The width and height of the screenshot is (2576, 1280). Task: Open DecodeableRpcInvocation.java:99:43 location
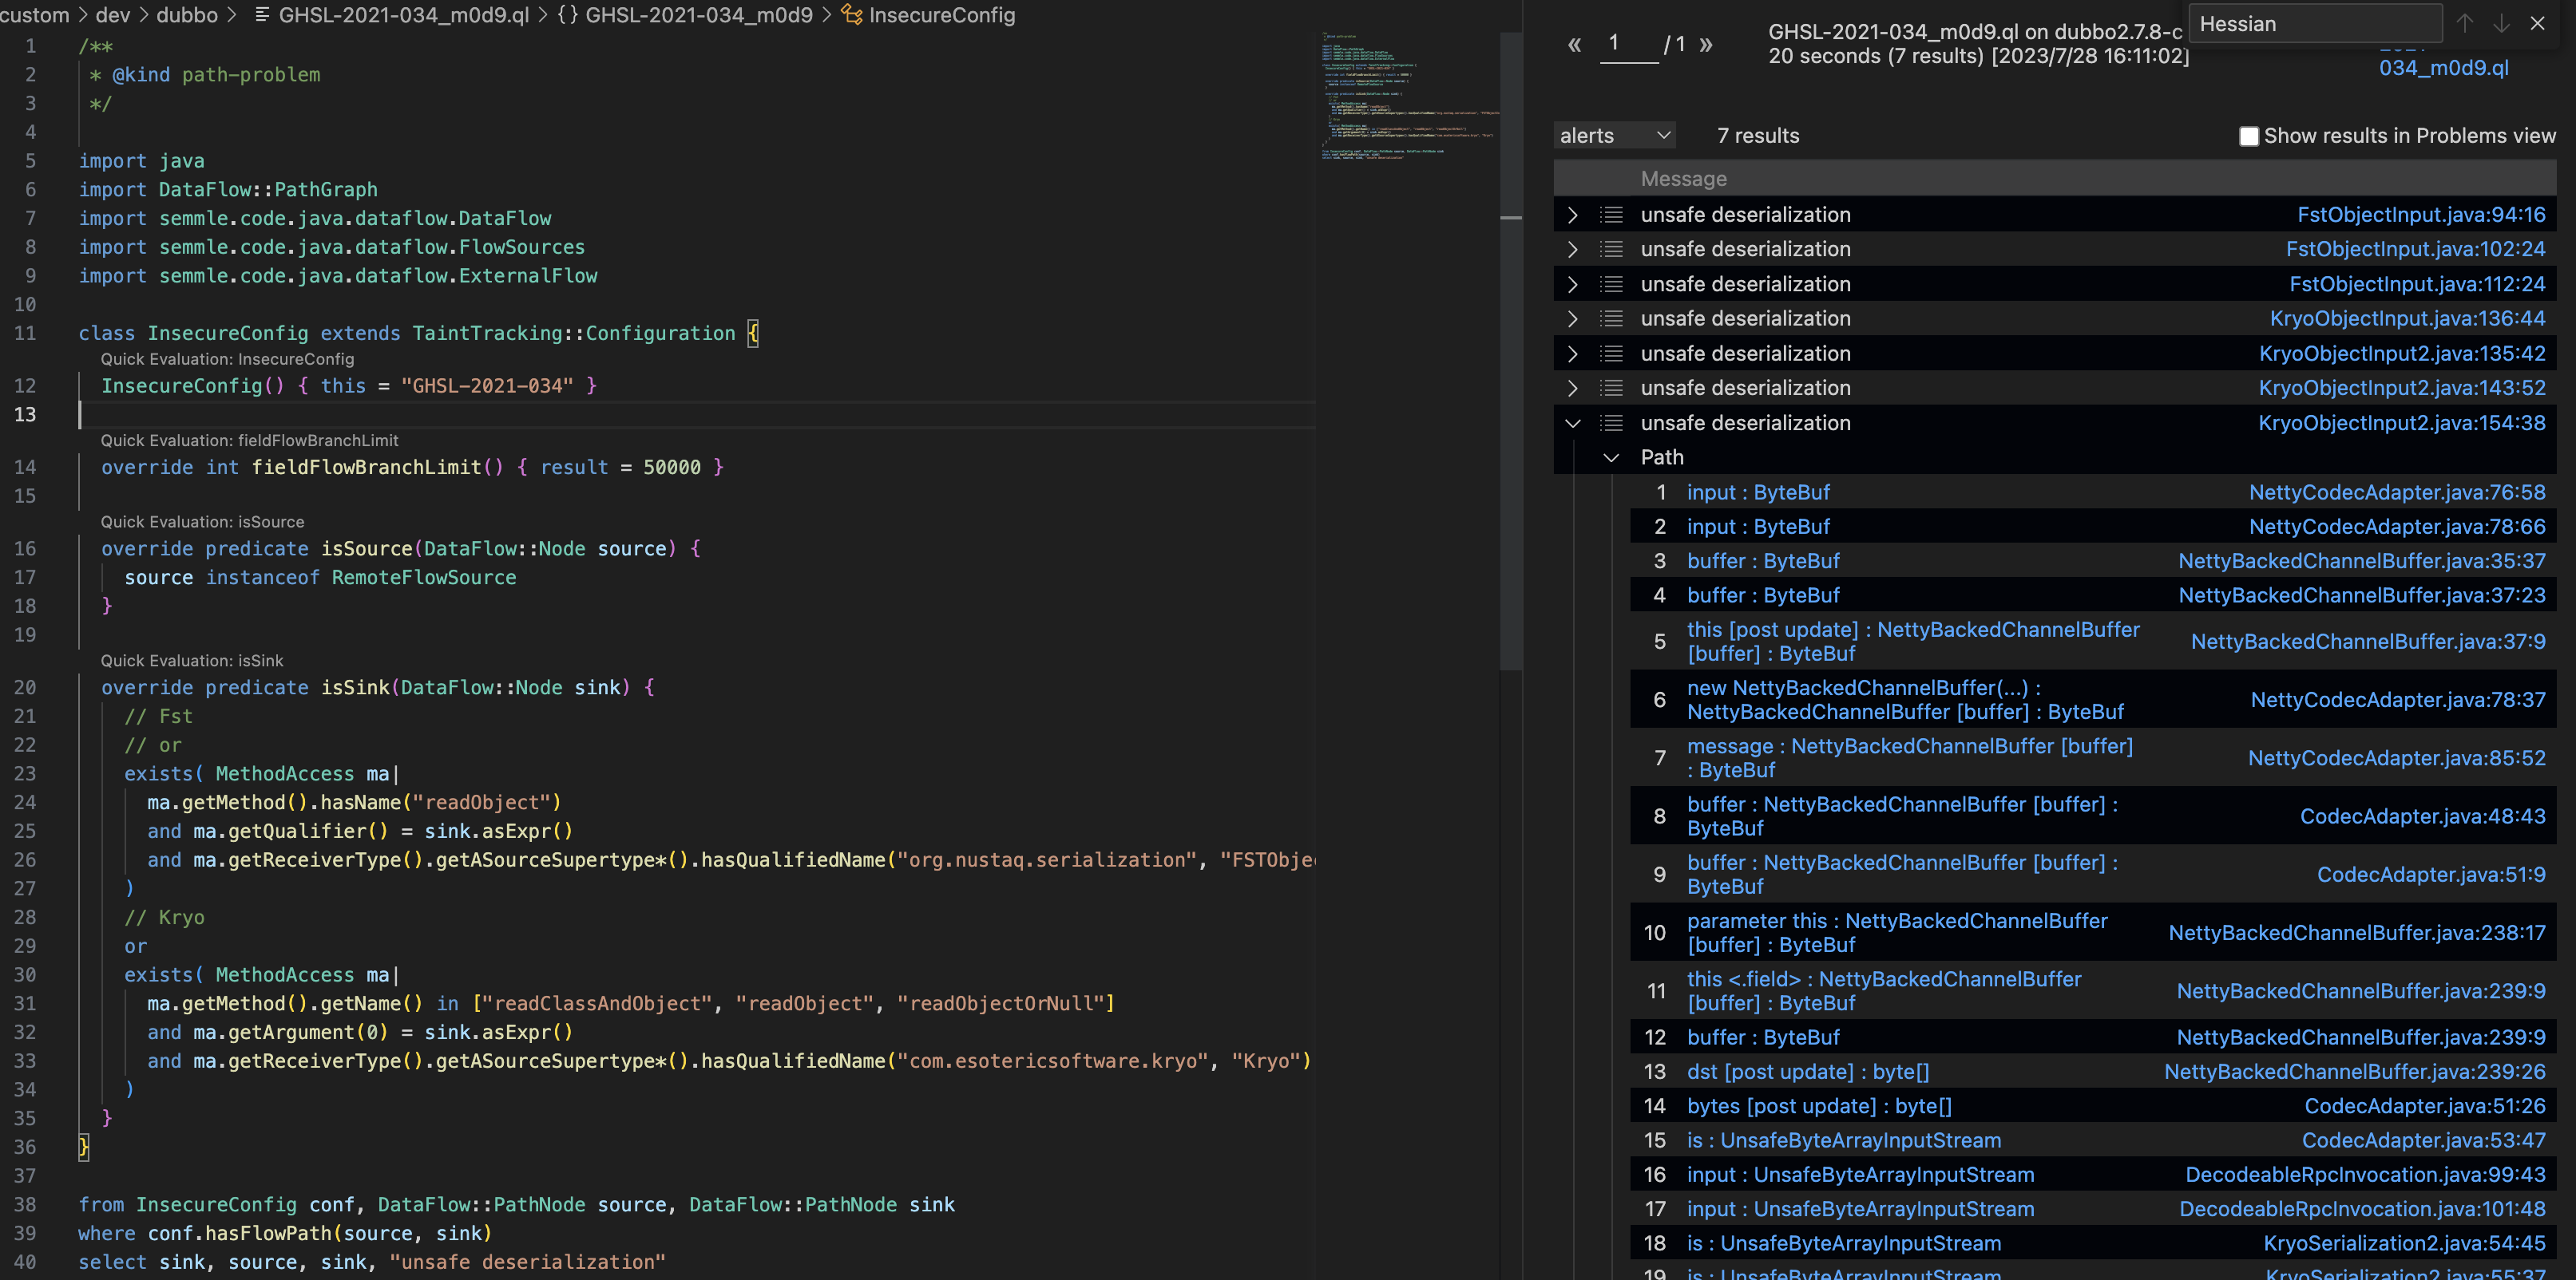tap(2365, 1175)
